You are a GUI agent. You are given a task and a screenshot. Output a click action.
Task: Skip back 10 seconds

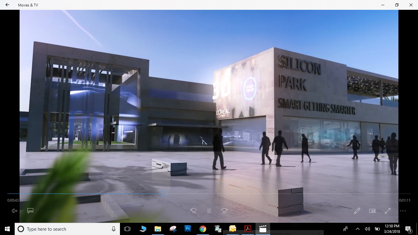(193, 211)
